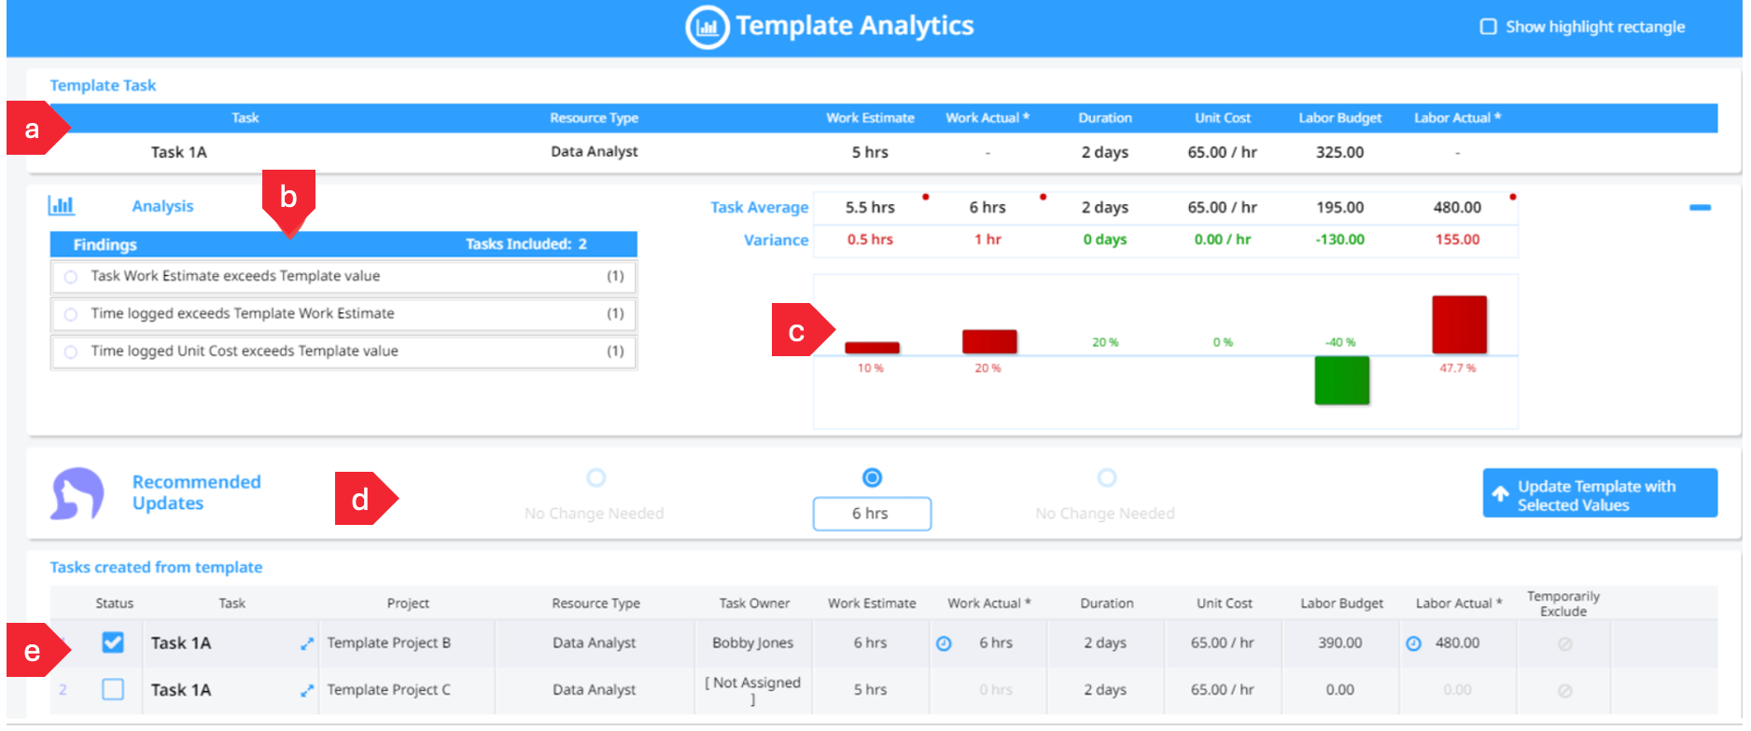Viewport: 1751px width, 731px height.
Task: Click the Recommended Updates avatar icon
Action: [77, 493]
